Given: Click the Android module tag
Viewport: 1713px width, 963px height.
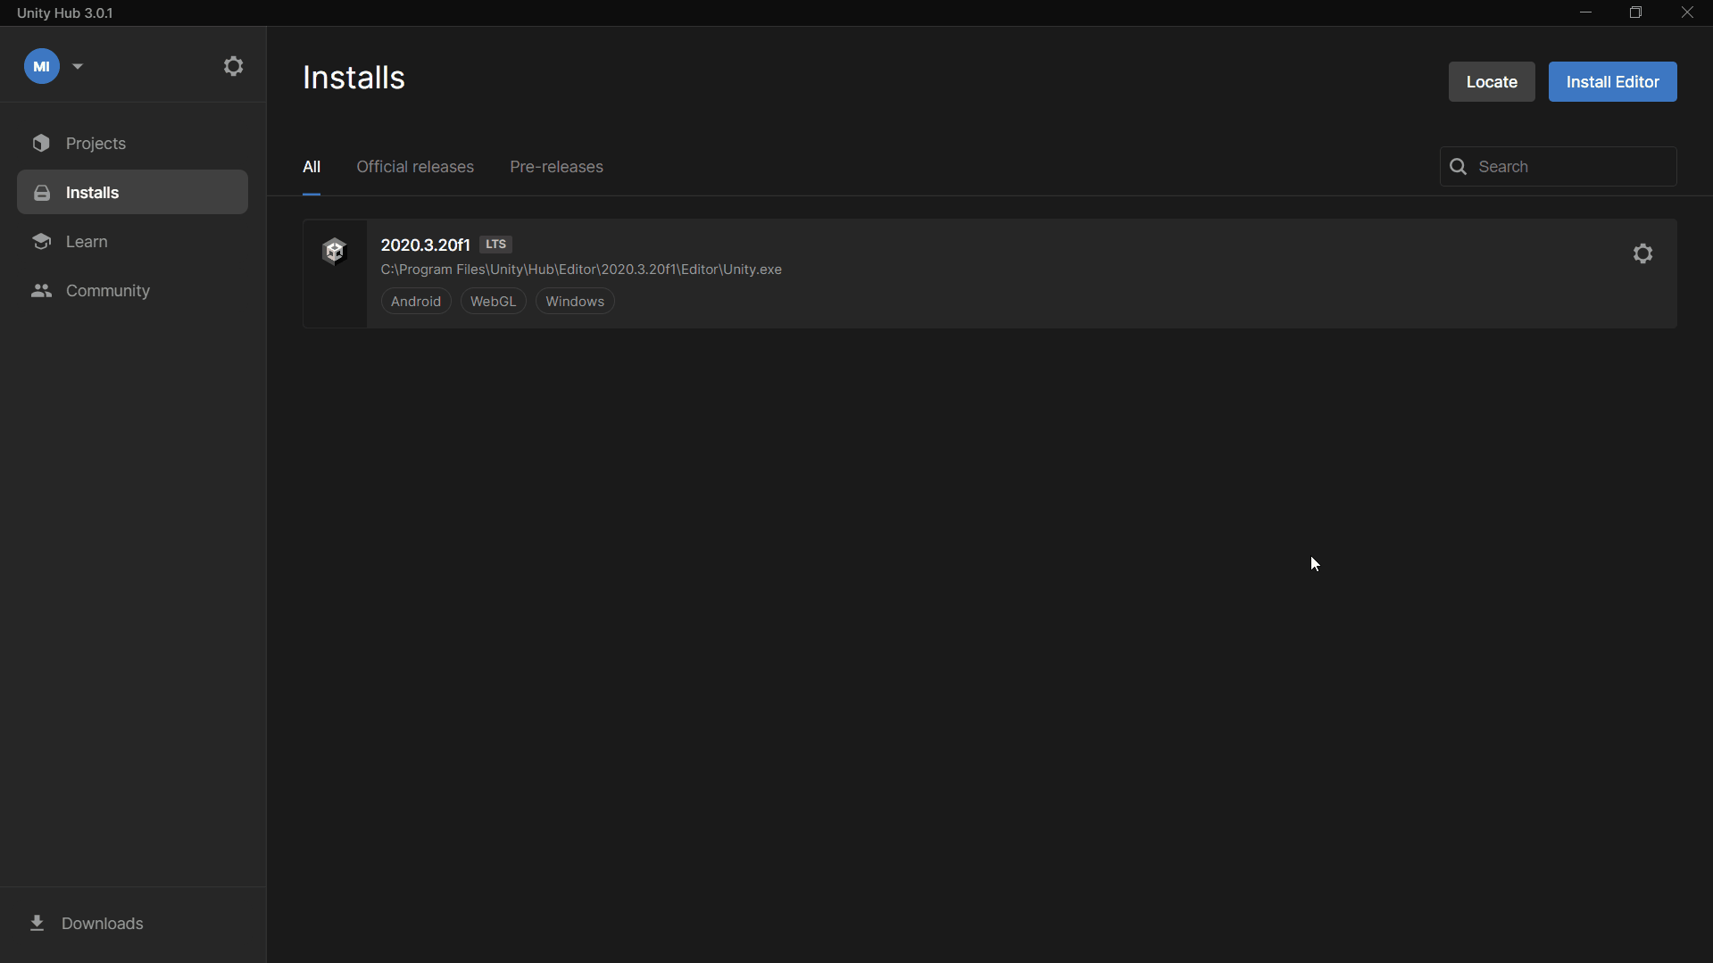Looking at the screenshot, I should [416, 302].
